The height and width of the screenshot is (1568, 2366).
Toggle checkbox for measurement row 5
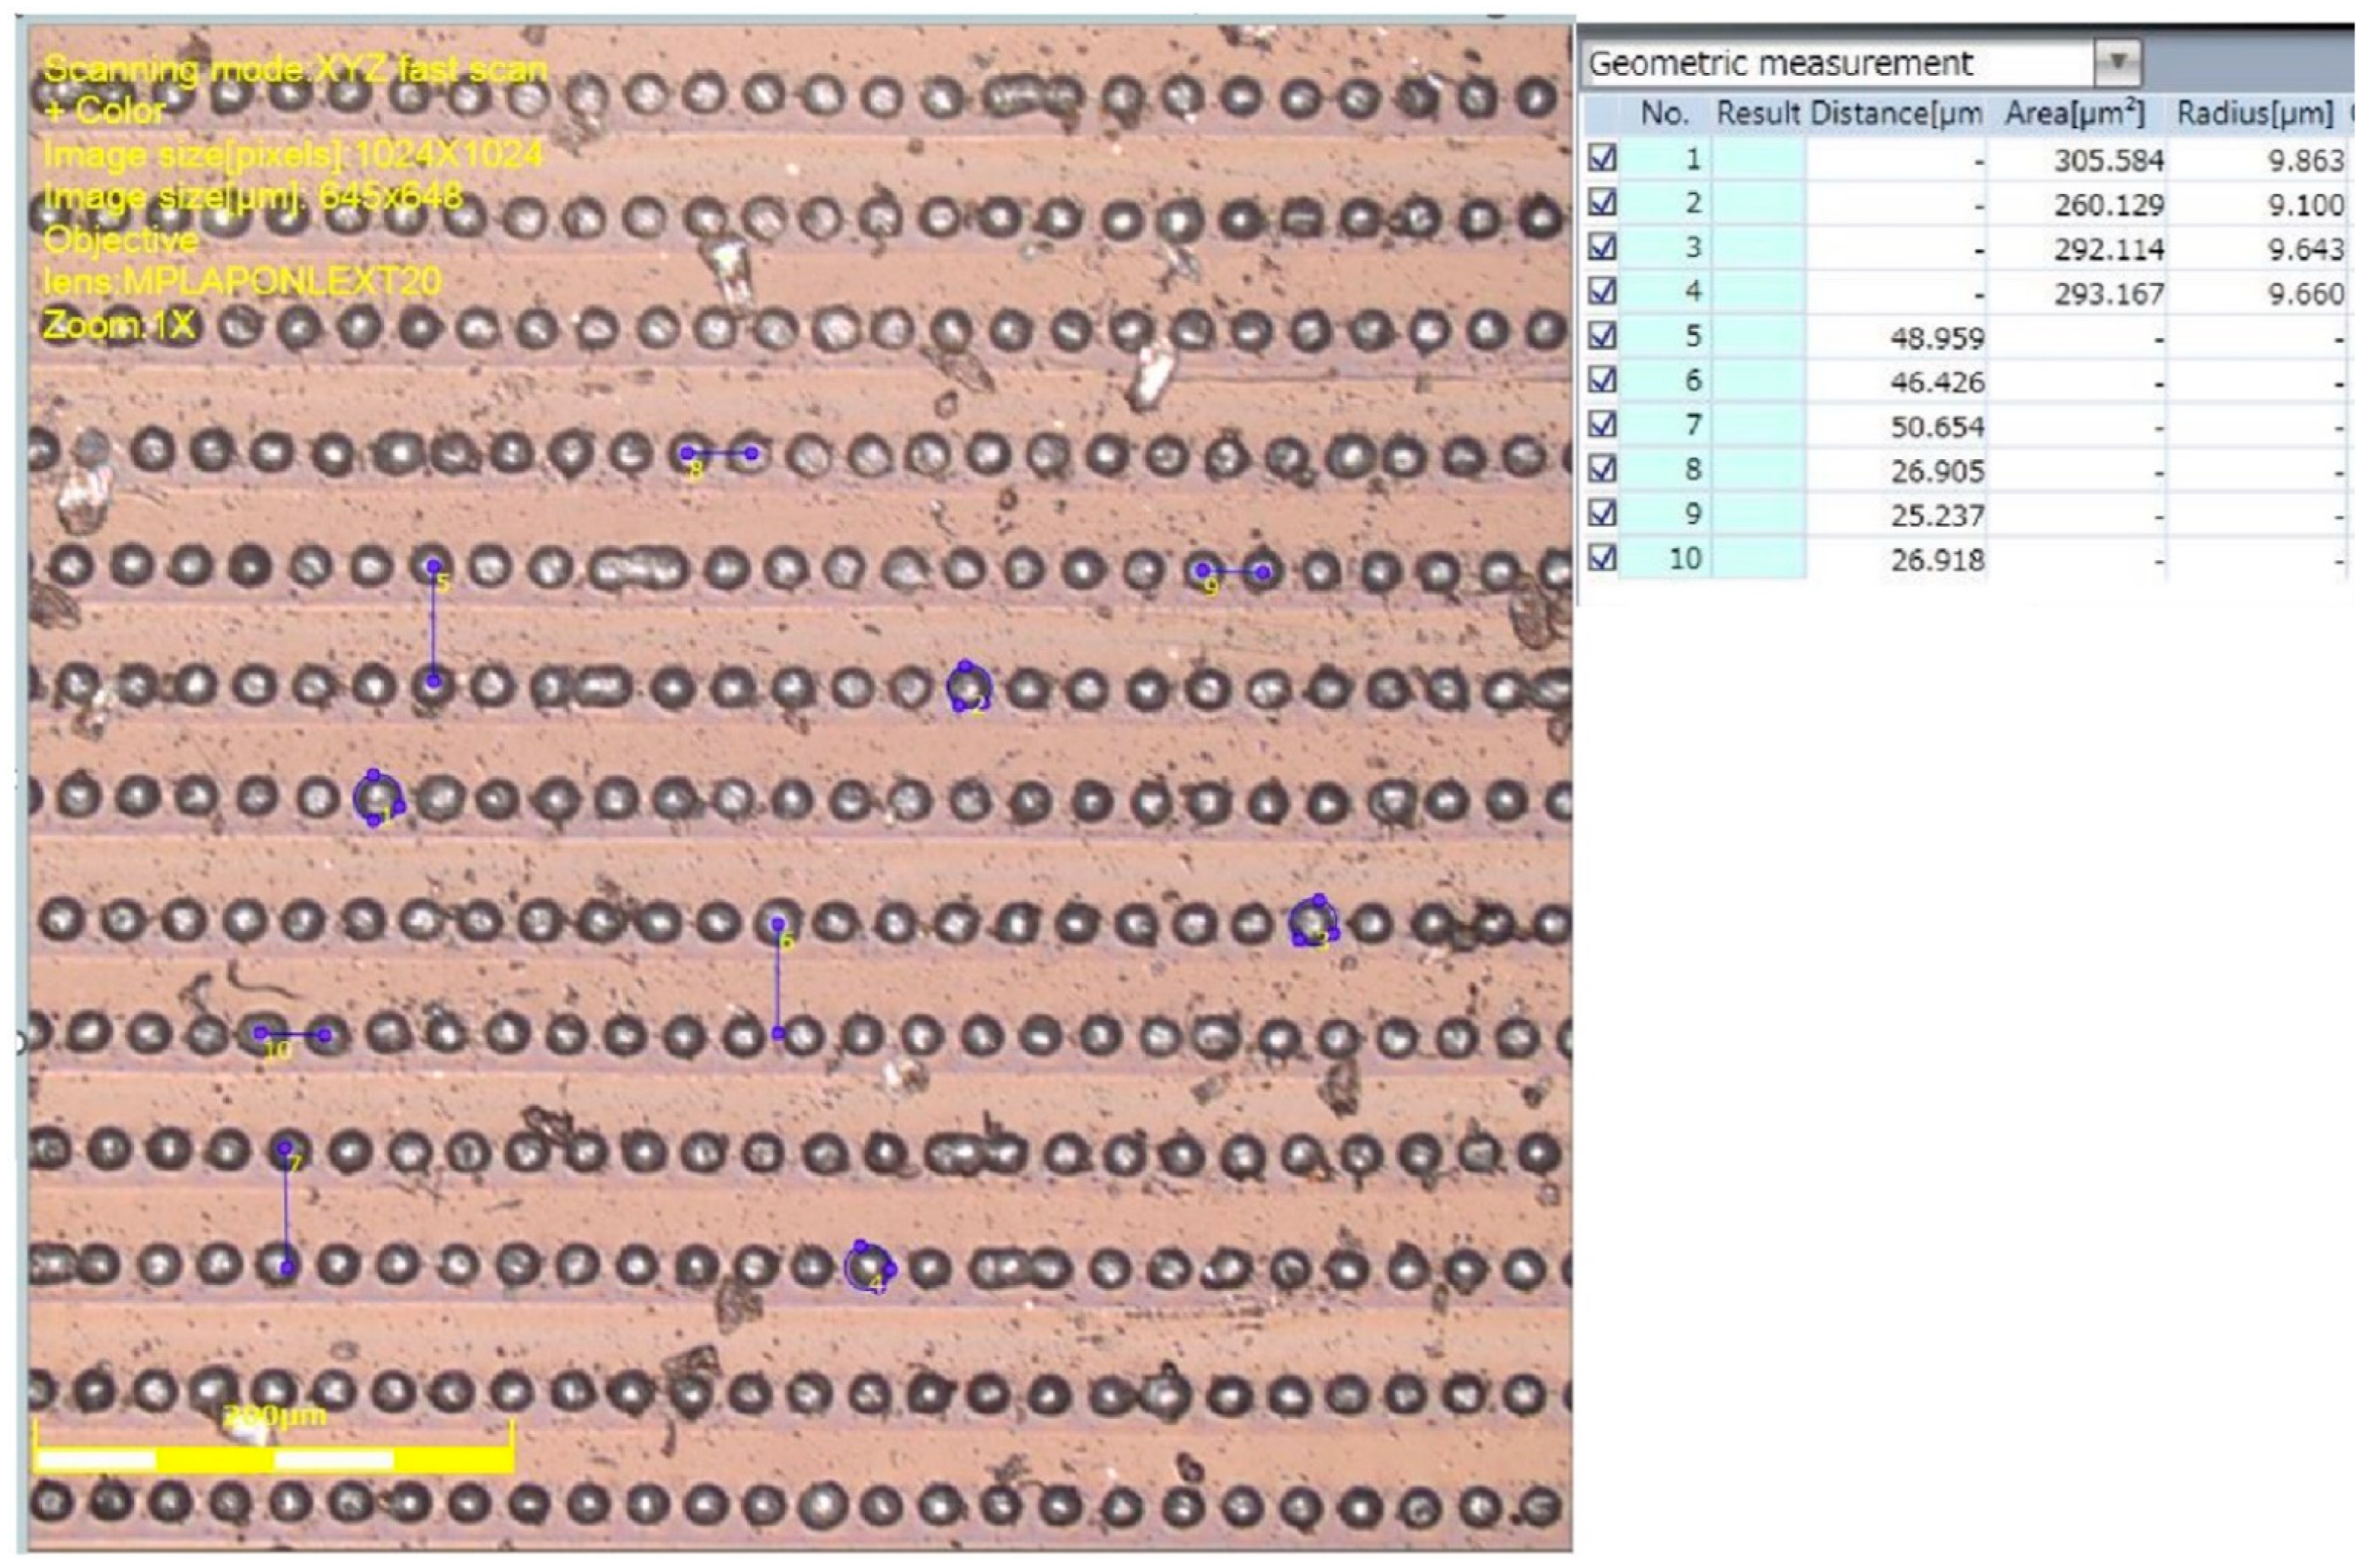coord(1601,335)
